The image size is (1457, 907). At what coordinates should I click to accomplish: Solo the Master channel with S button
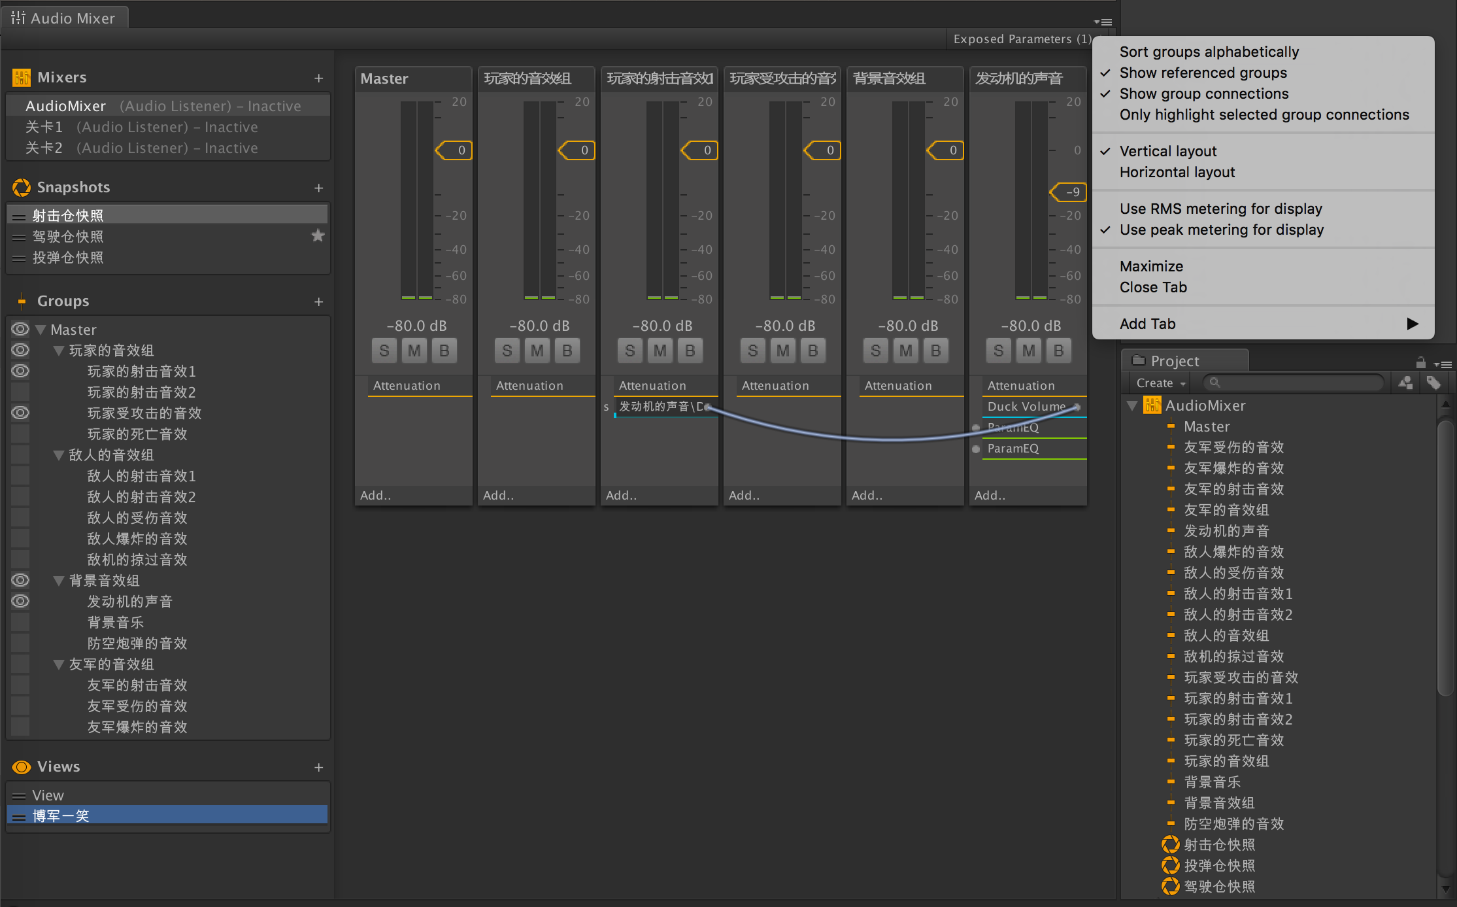tap(384, 351)
